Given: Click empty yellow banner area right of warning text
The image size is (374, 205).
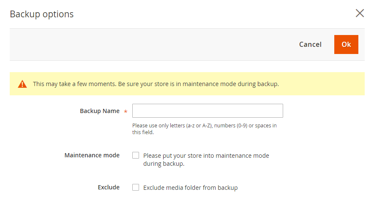Looking at the screenshot, I should (x=321, y=84).
